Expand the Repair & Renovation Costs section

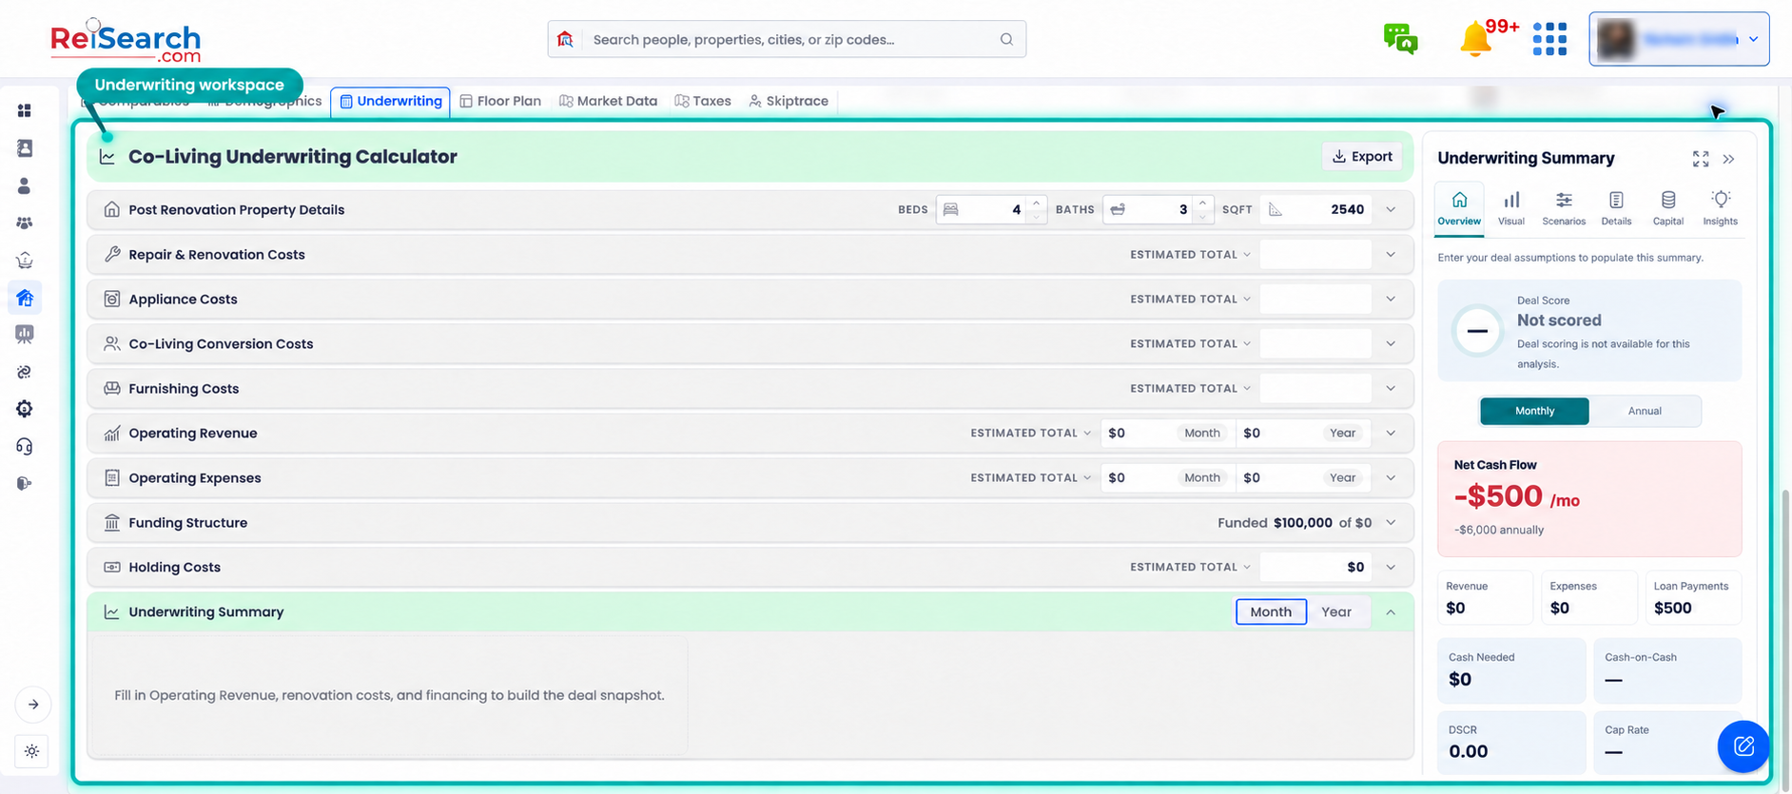click(x=1391, y=254)
